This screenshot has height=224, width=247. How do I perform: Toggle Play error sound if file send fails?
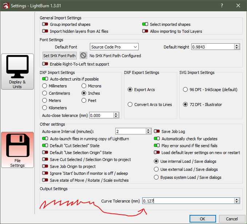[157, 145]
